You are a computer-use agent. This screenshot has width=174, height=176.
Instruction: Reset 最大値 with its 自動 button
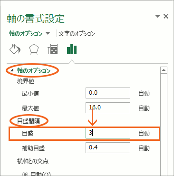tap(144, 108)
